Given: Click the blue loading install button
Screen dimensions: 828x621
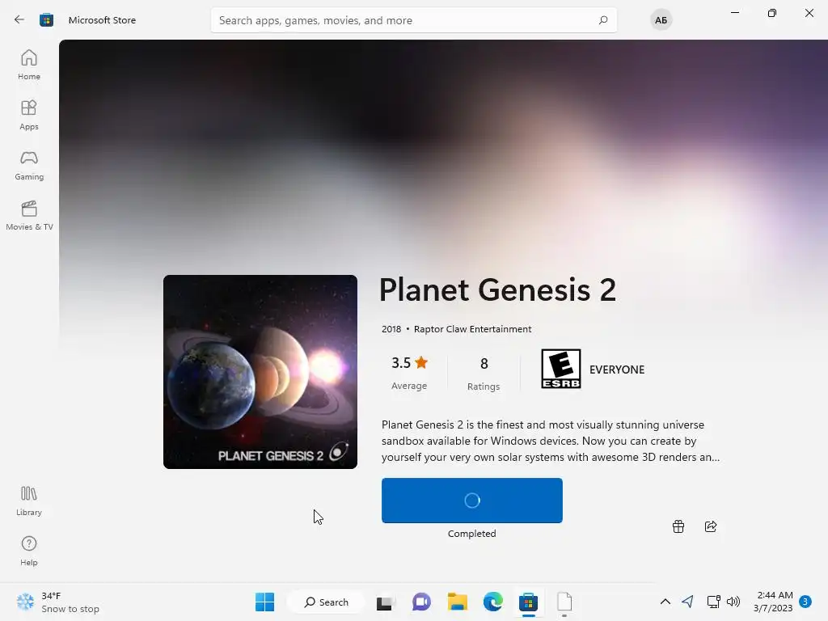Looking at the screenshot, I should [x=472, y=501].
